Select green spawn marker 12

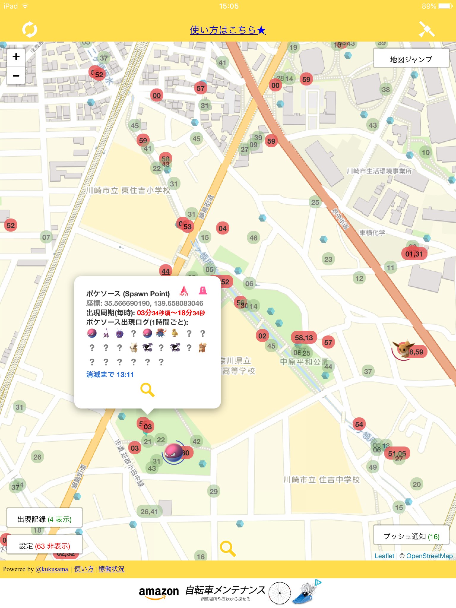[x=359, y=278]
